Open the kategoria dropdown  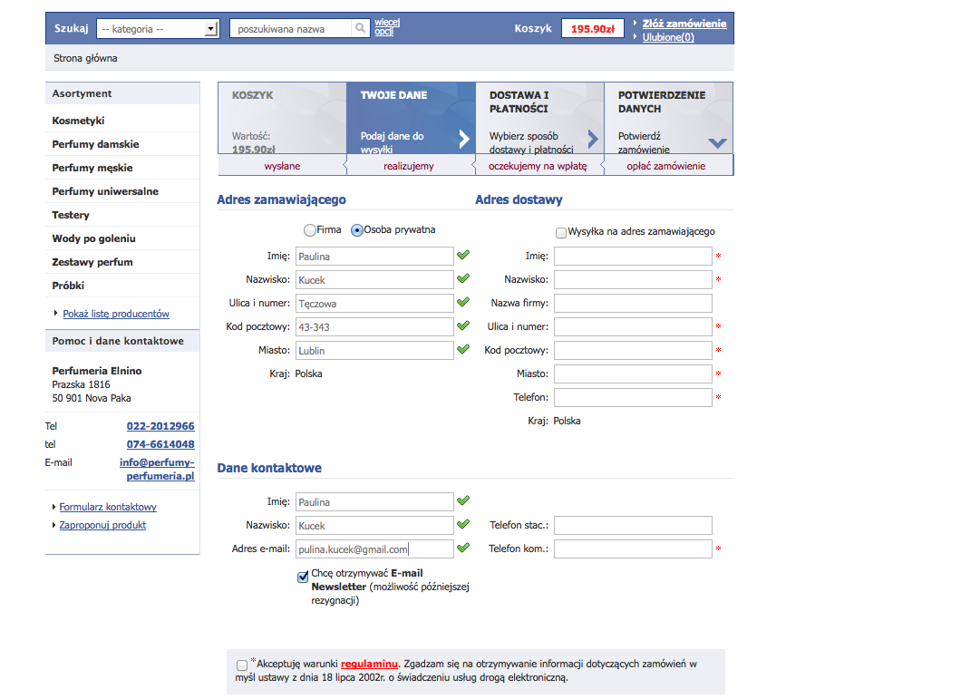[158, 29]
